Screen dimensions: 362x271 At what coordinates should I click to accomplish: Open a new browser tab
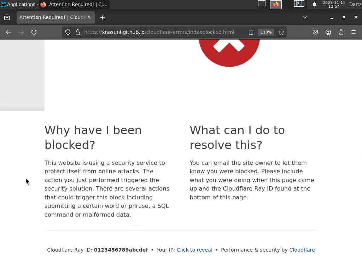tap(102, 18)
